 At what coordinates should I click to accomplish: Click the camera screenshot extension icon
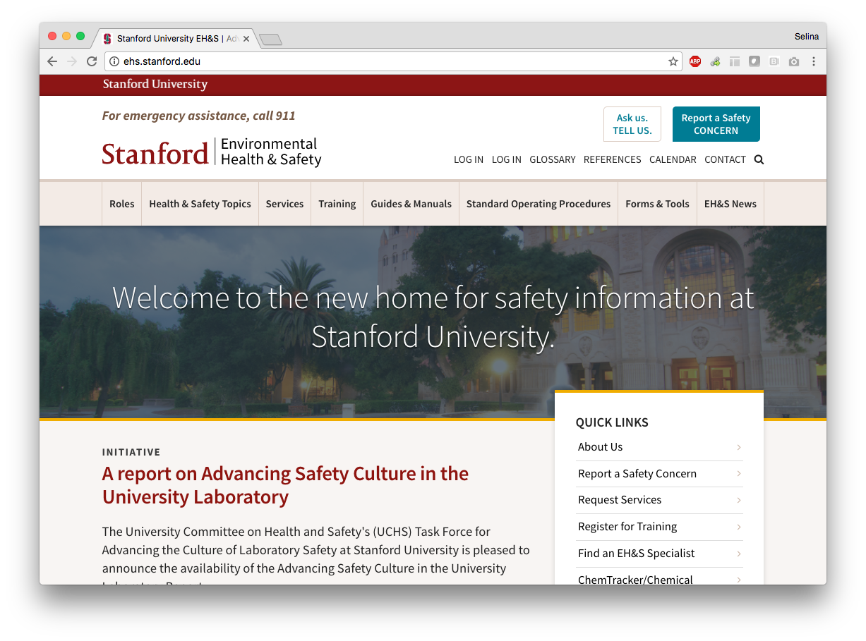794,61
